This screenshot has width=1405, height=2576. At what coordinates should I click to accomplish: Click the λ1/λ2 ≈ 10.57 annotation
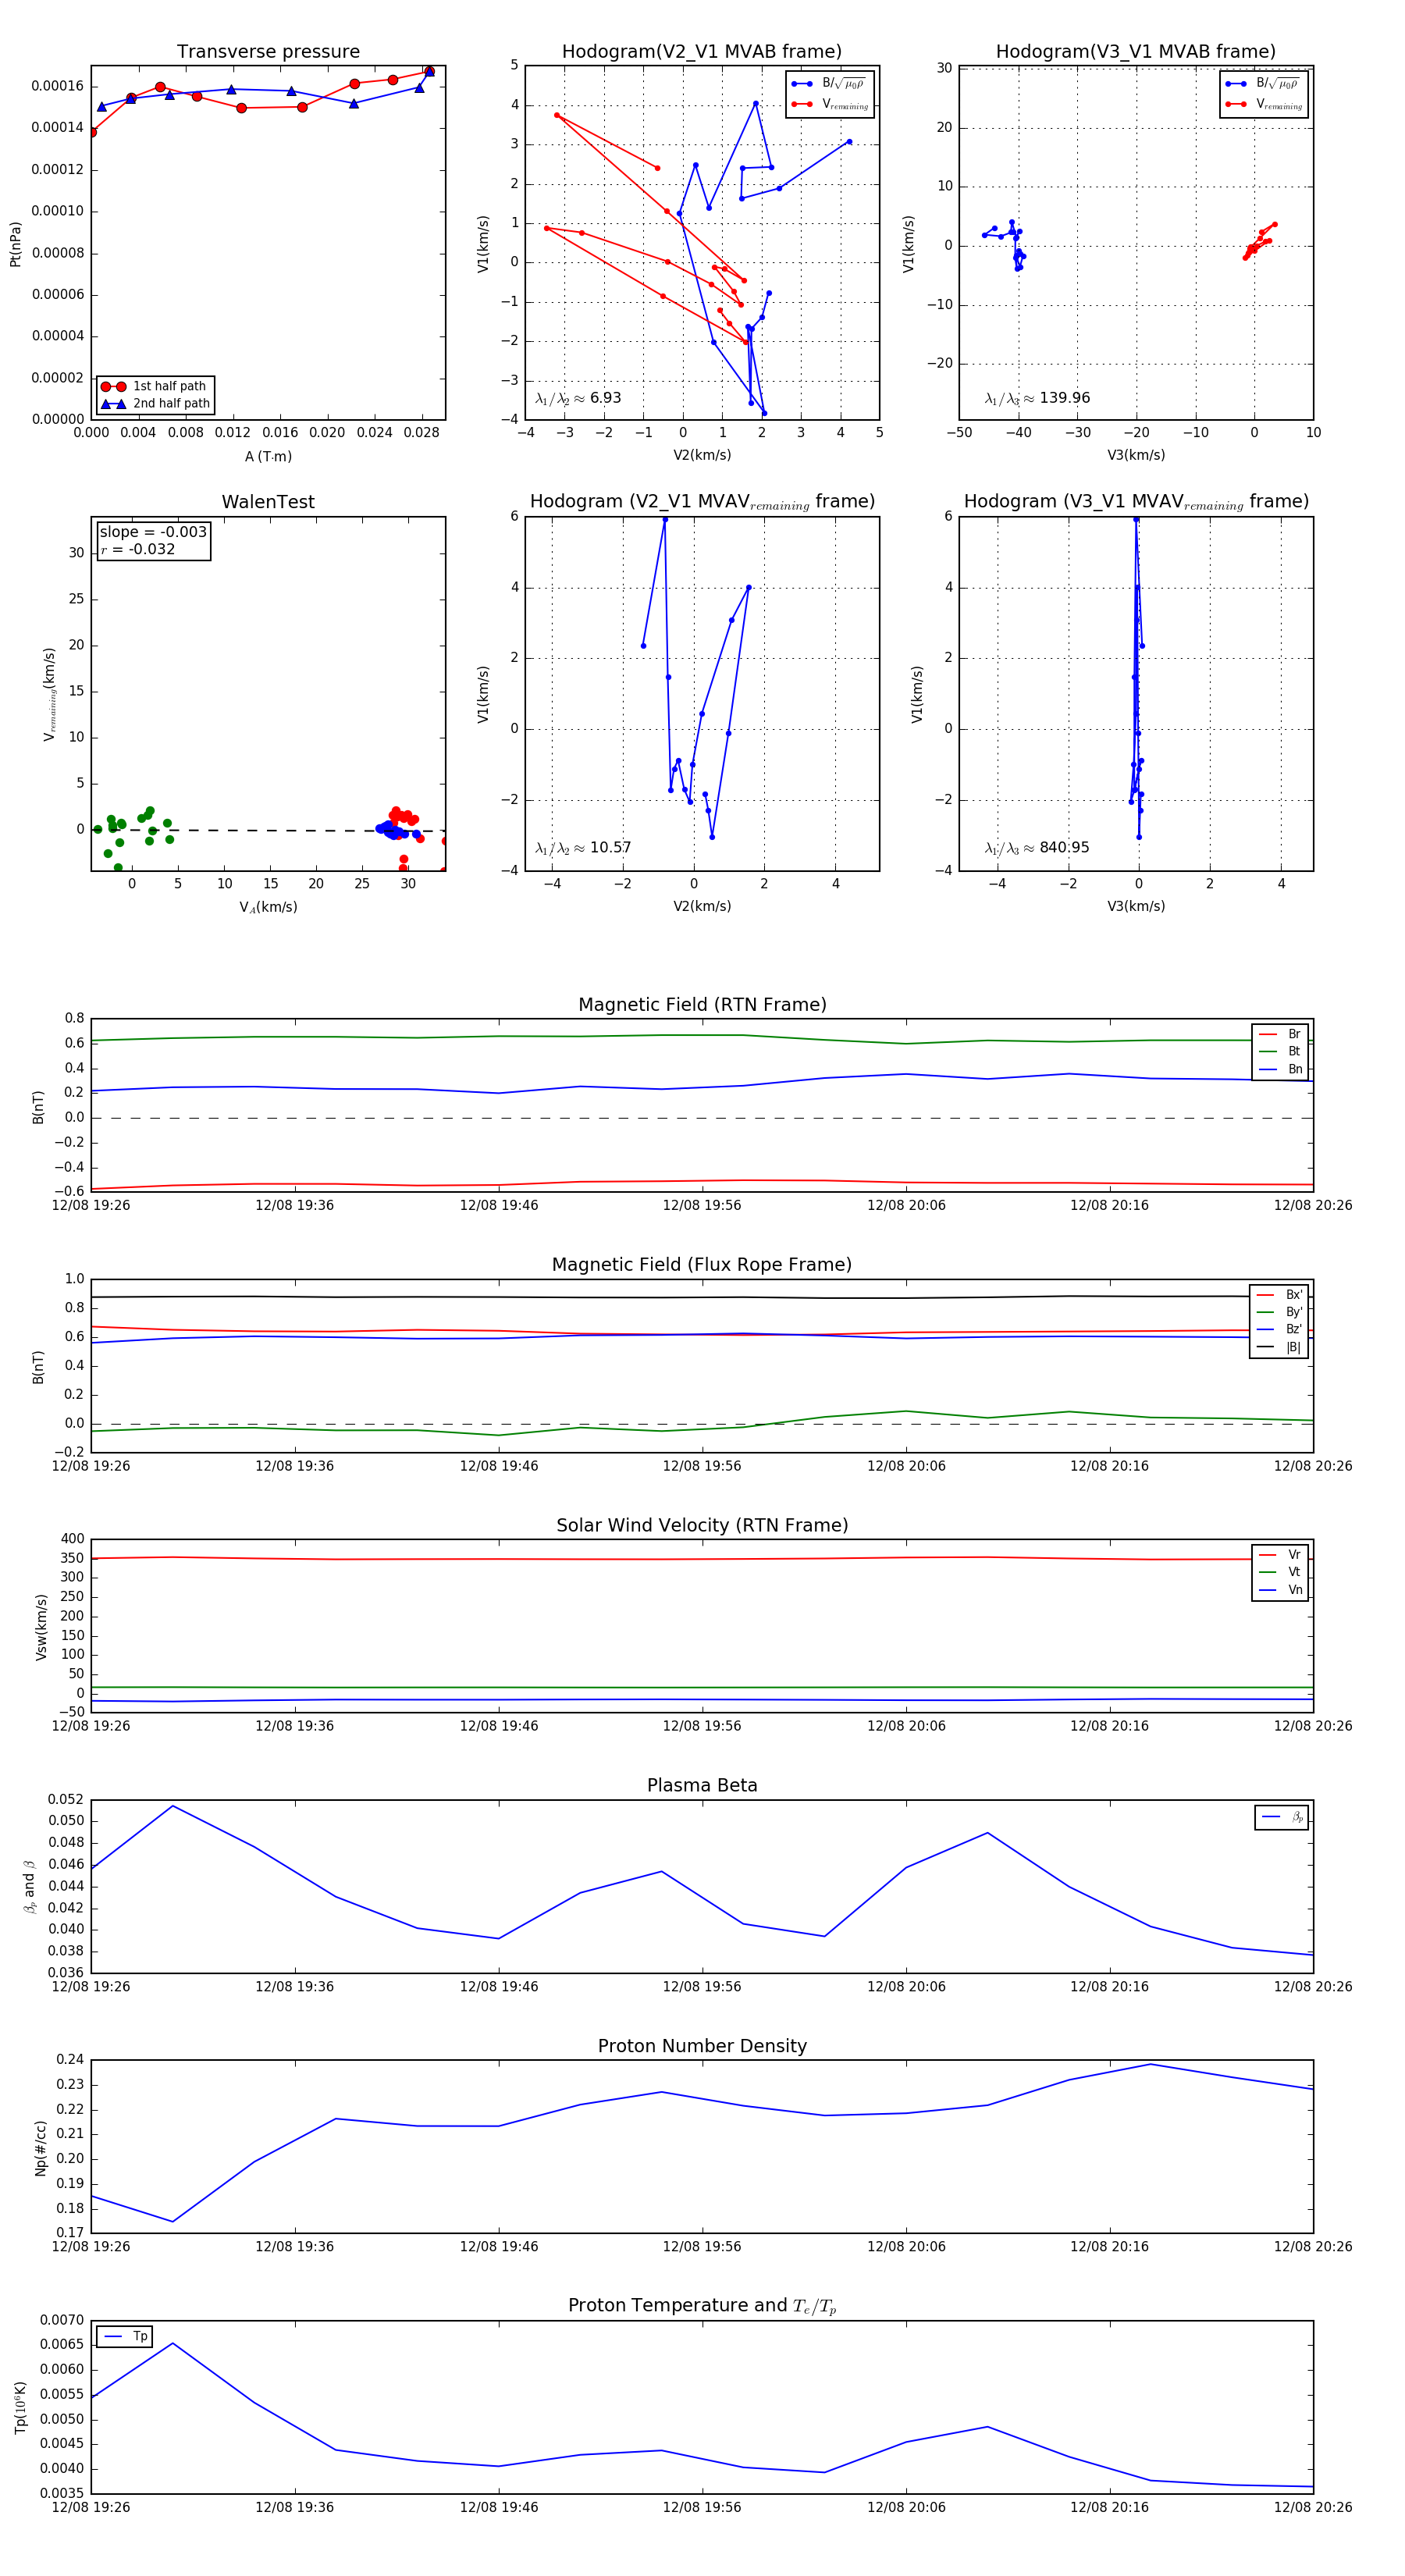click(583, 848)
